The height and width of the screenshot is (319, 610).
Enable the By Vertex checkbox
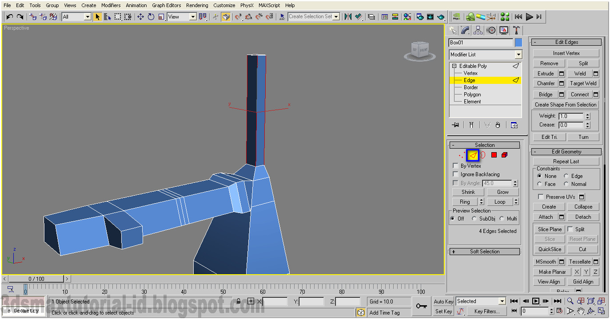pos(456,165)
